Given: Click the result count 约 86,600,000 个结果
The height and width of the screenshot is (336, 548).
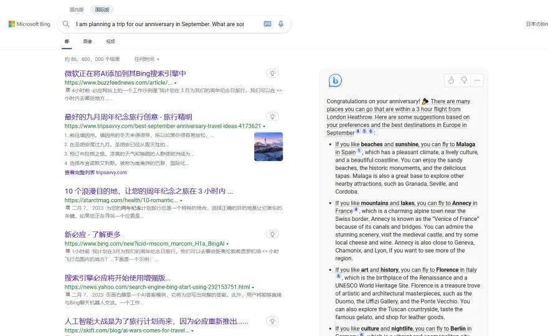Looking at the screenshot, I should click(92, 59).
